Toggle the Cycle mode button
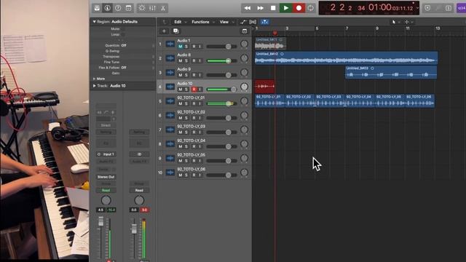Screen dimensions: 466x262 pos(311,8)
